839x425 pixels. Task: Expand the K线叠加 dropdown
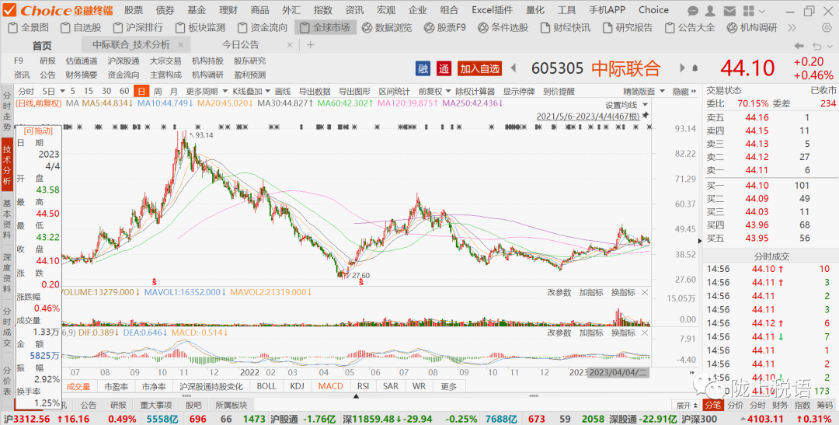tap(268, 92)
